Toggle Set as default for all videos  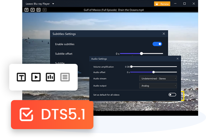[x=172, y=95]
